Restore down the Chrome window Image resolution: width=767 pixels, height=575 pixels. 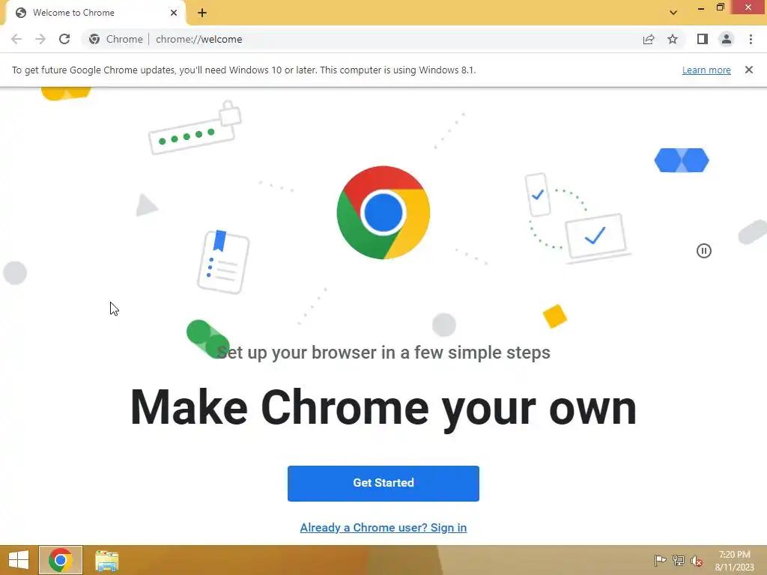[x=721, y=7]
